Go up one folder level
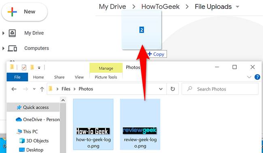263x153 pixels. click(x=42, y=89)
